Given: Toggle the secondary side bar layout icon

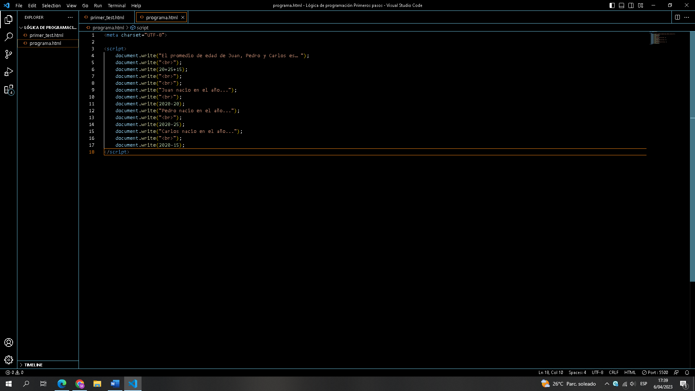Looking at the screenshot, I should [631, 5].
